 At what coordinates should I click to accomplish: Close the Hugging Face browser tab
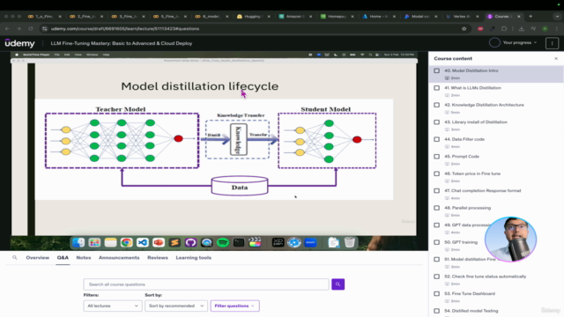pos(269,16)
